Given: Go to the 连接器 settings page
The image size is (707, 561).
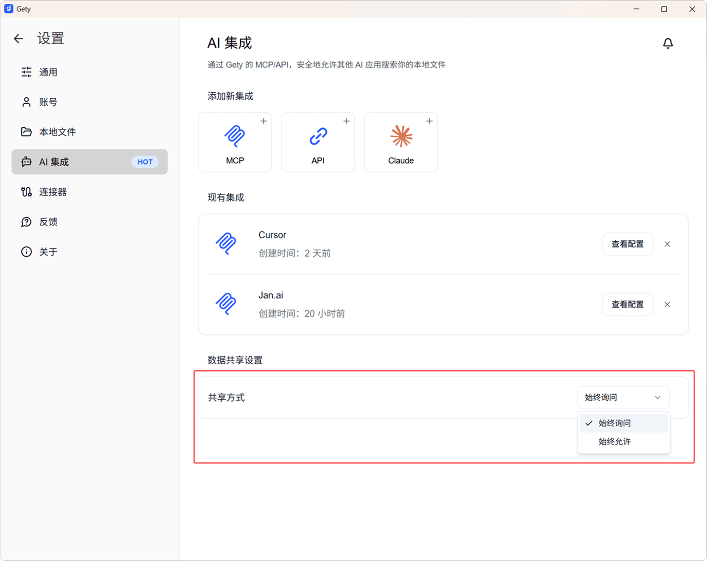Looking at the screenshot, I should 53,192.
